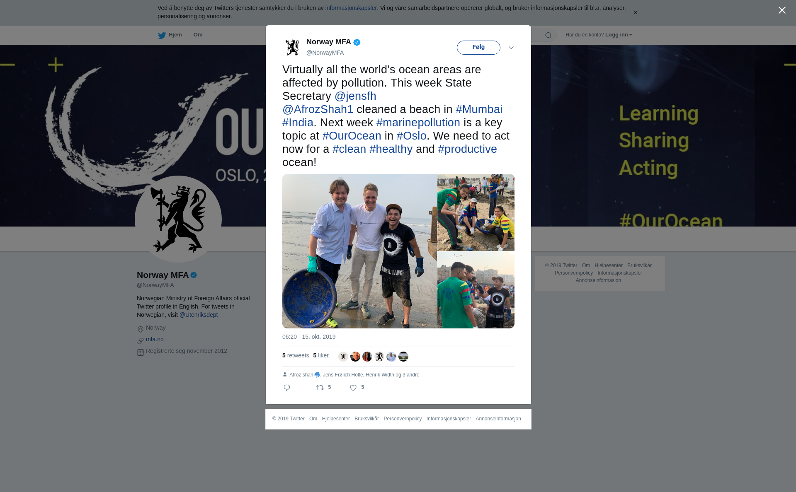This screenshot has width=796, height=492.
Task: Open the #marinepollution hashtag
Action: (418, 123)
